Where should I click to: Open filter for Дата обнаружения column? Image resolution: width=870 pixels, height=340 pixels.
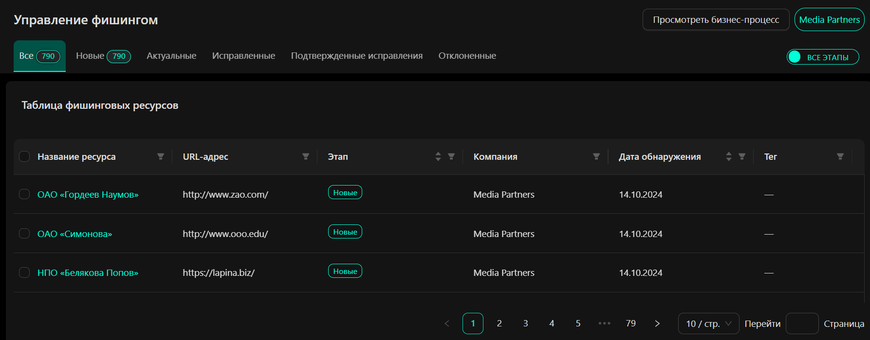[742, 156]
